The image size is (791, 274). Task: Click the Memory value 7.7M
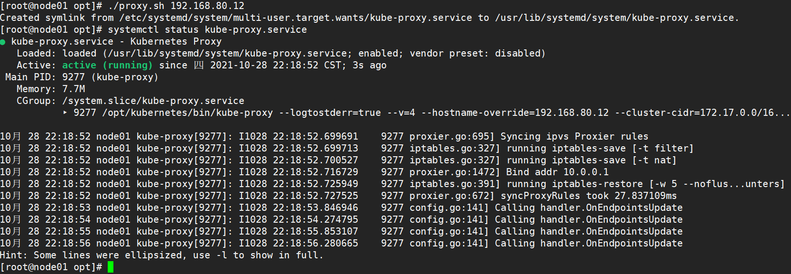(x=74, y=89)
